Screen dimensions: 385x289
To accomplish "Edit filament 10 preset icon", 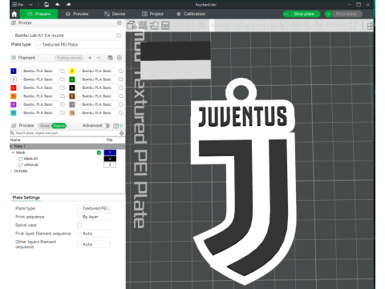I will (121, 104).
